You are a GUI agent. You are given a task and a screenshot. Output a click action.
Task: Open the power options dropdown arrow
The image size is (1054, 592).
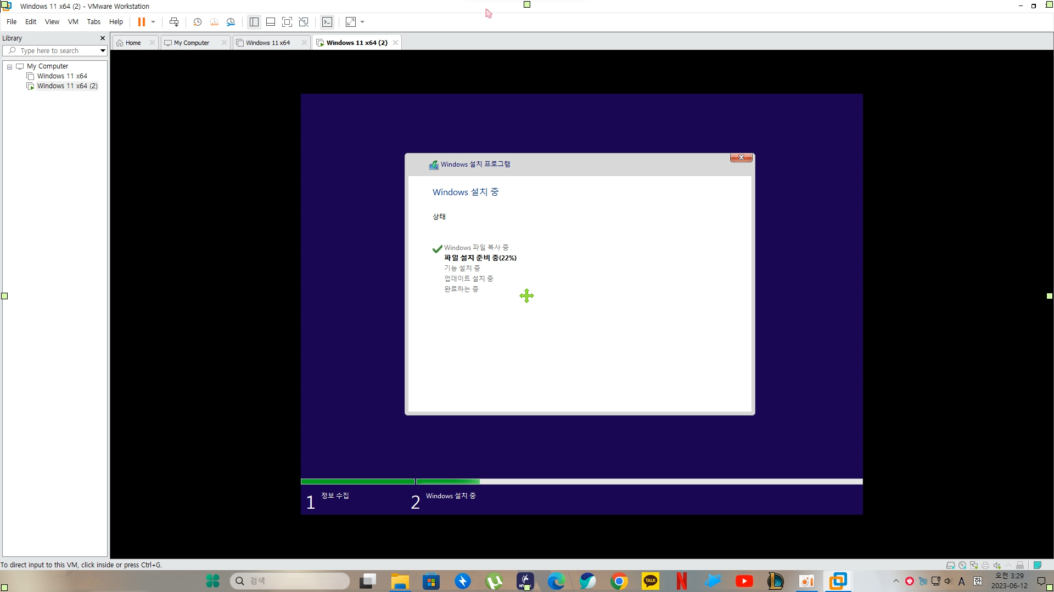pyautogui.click(x=153, y=22)
